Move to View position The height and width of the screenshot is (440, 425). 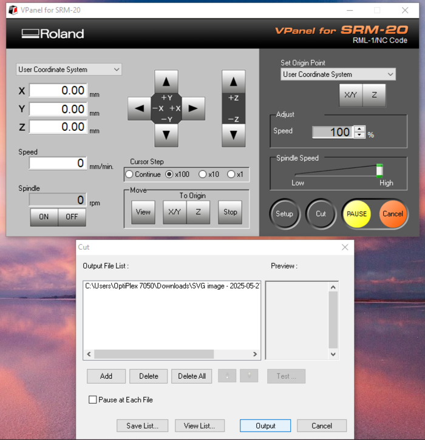click(143, 212)
